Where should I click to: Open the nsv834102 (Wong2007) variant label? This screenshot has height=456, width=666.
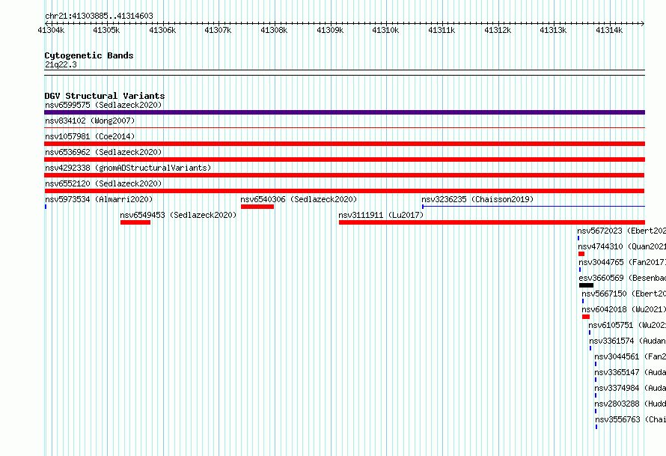tap(90, 121)
